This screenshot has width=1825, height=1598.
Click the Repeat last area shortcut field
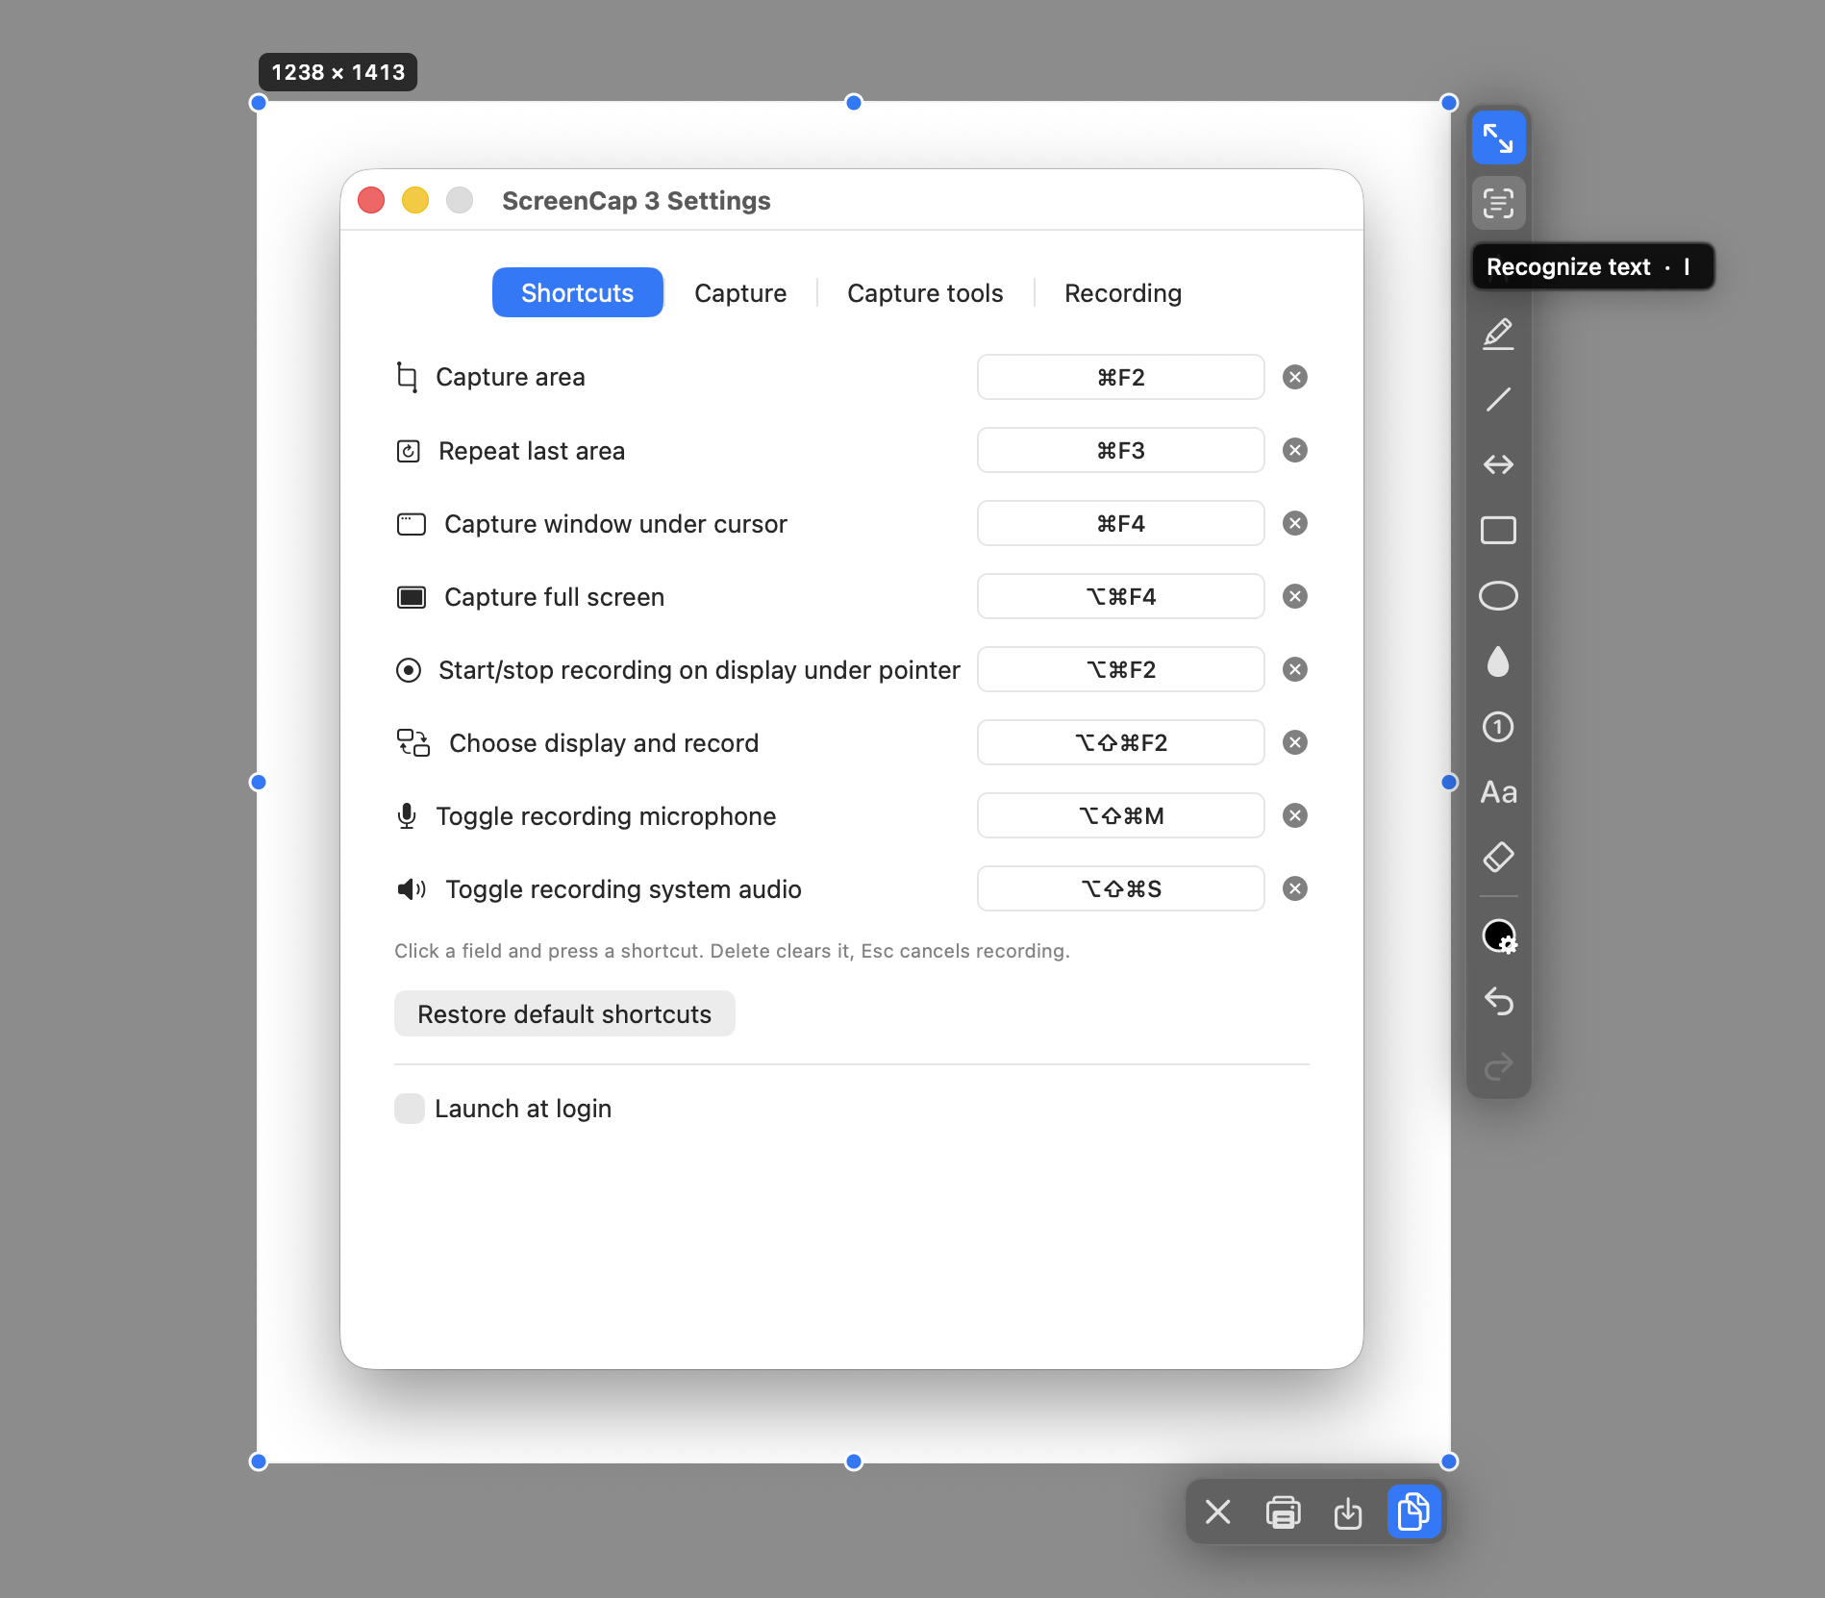coord(1121,450)
